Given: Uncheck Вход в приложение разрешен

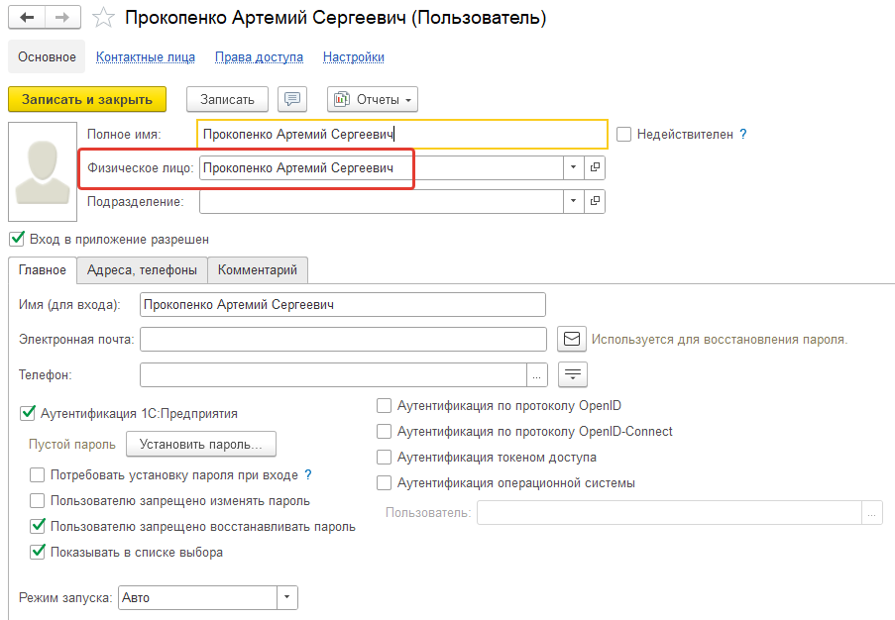Looking at the screenshot, I should 17,239.
